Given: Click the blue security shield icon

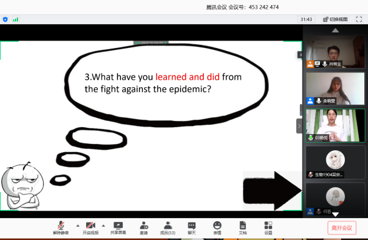Looking at the screenshot, I should [5, 19].
